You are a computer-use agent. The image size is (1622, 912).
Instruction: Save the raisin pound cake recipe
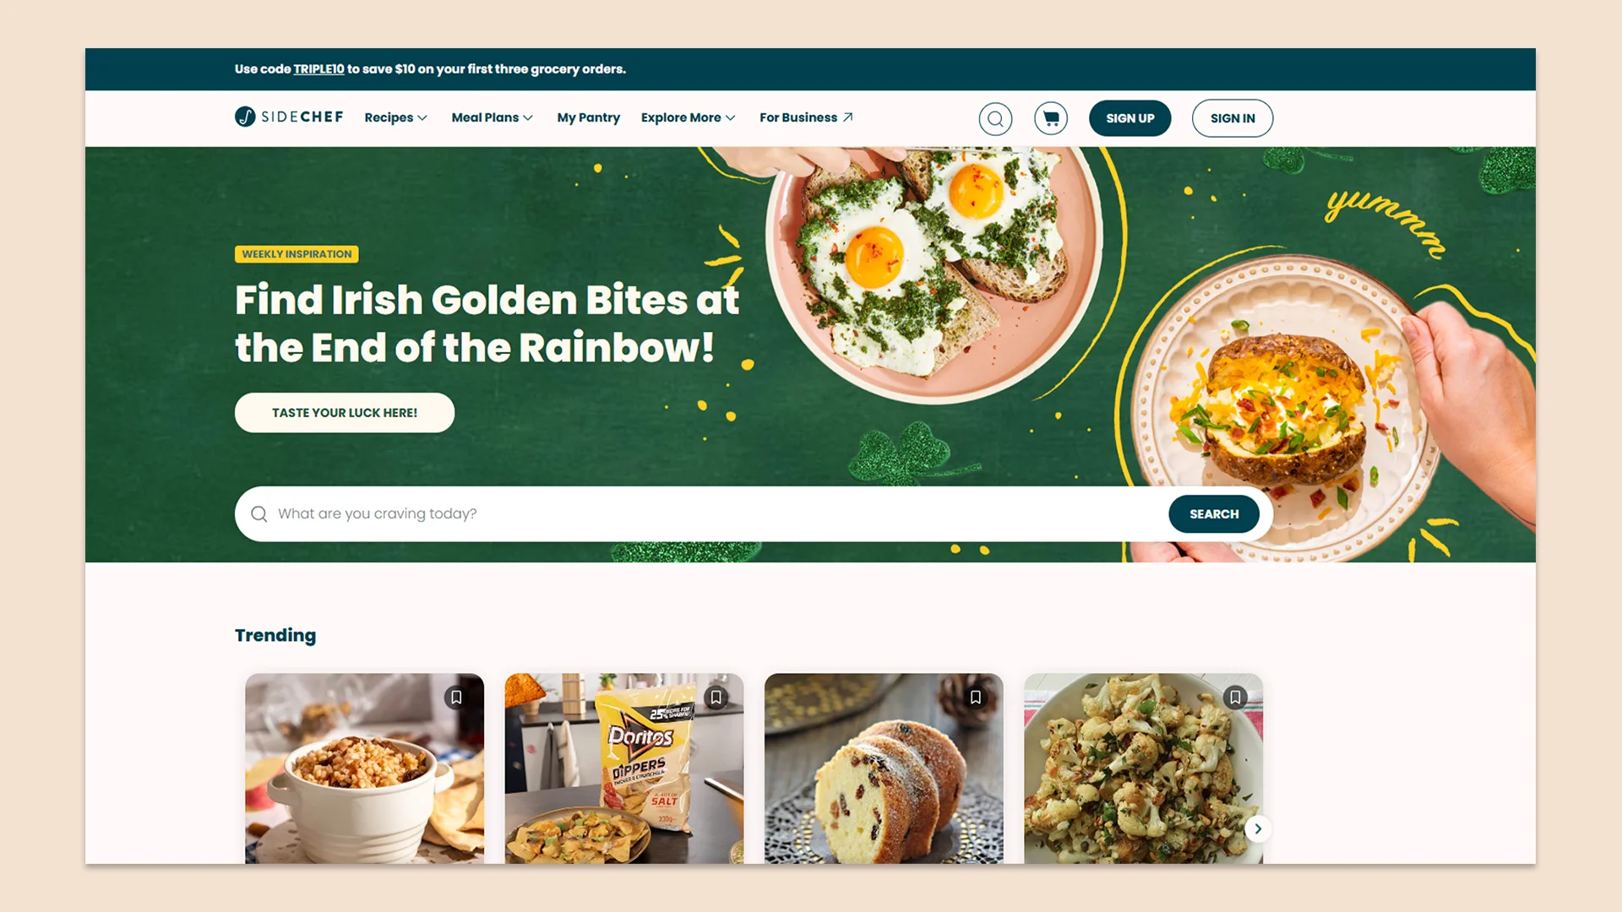[x=976, y=698]
